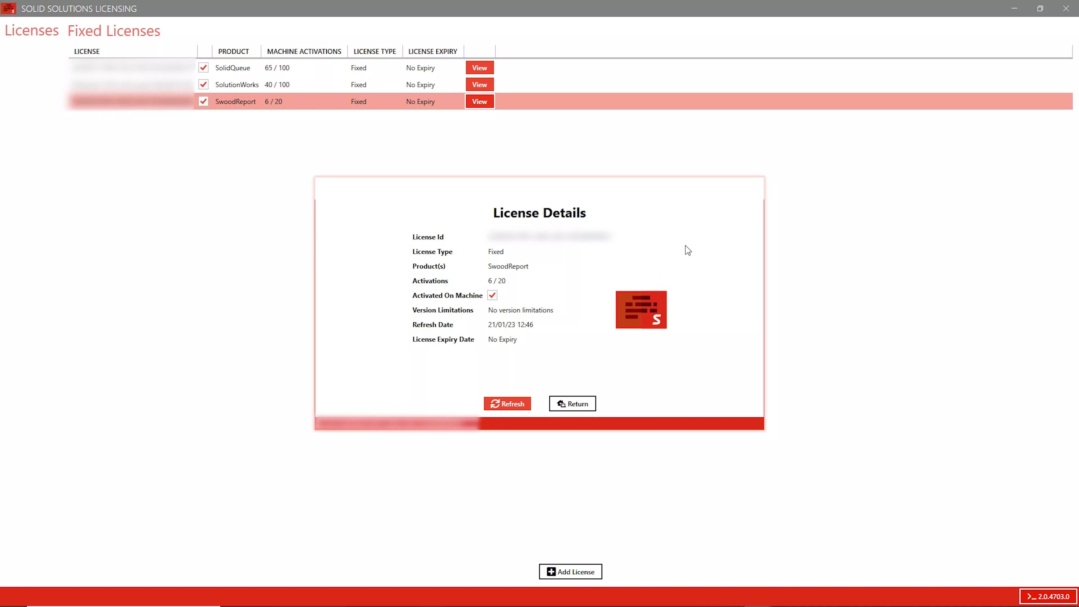The height and width of the screenshot is (607, 1079).
Task: Click the Solid Solutions app logo in title bar
Action: pyautogui.click(x=9, y=8)
